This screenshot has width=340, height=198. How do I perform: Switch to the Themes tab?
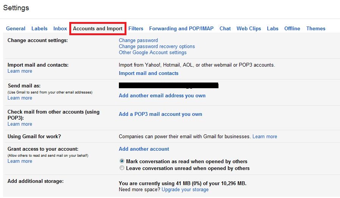coord(316,28)
